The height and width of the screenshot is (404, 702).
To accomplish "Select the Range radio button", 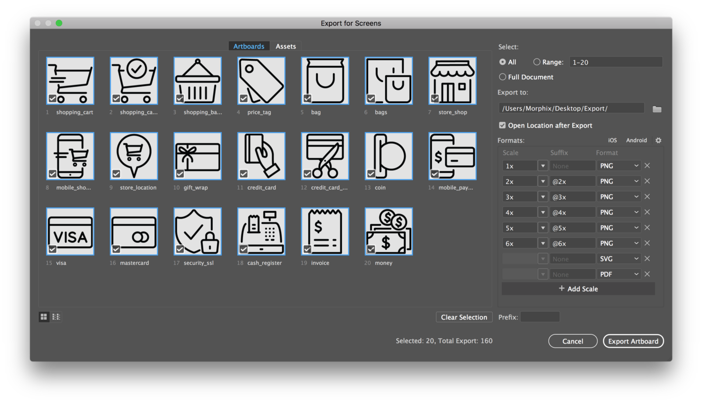I will pos(537,62).
